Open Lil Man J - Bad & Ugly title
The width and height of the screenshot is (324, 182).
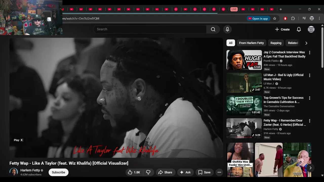pyautogui.click(x=283, y=77)
